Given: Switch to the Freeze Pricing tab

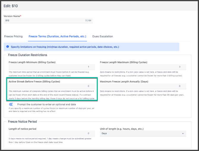Looking at the screenshot, I should (x=13, y=36).
